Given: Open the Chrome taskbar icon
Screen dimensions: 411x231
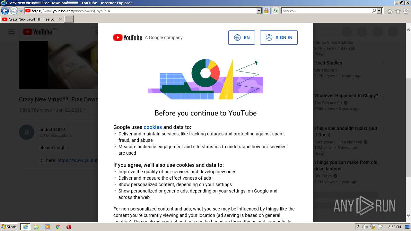Looking at the screenshot, I should [x=58, y=227].
